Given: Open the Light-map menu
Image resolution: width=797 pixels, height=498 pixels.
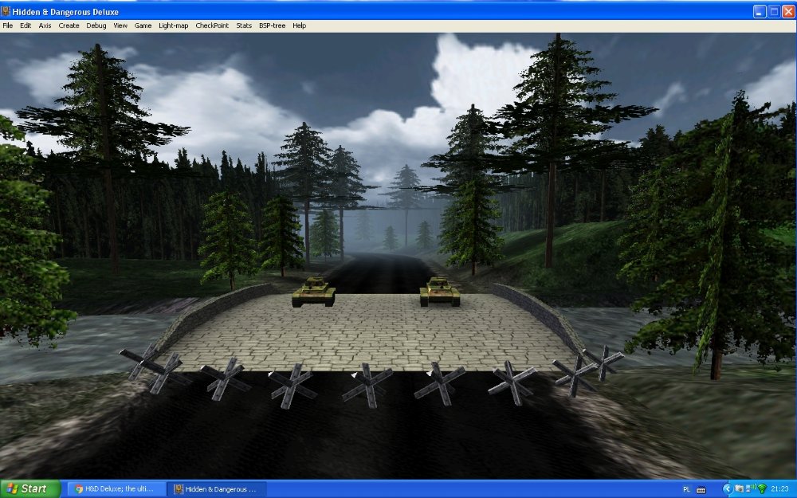Looking at the screenshot, I should (x=173, y=25).
